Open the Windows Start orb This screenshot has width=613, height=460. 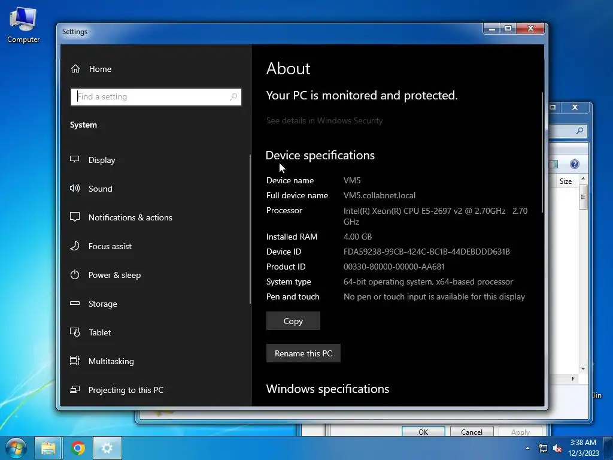tap(16, 448)
